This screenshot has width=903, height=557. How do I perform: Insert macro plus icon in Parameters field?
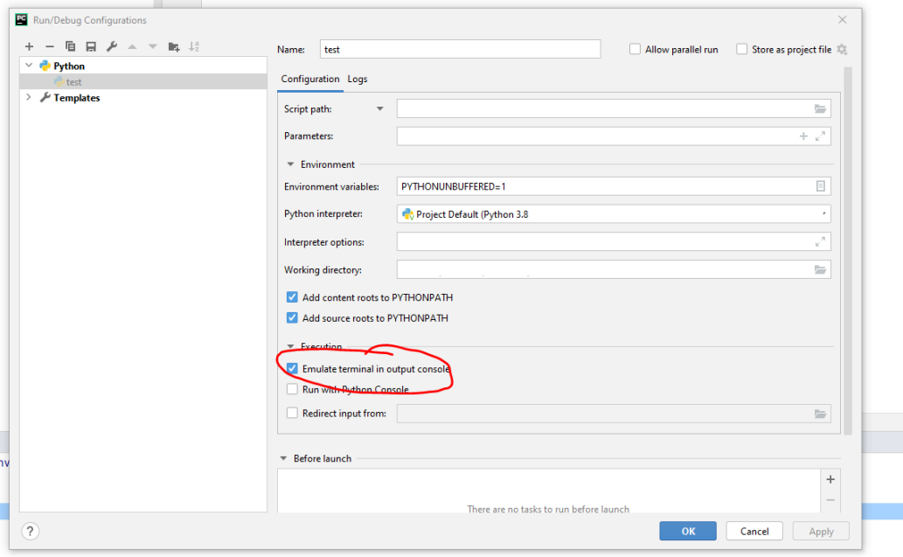(803, 136)
